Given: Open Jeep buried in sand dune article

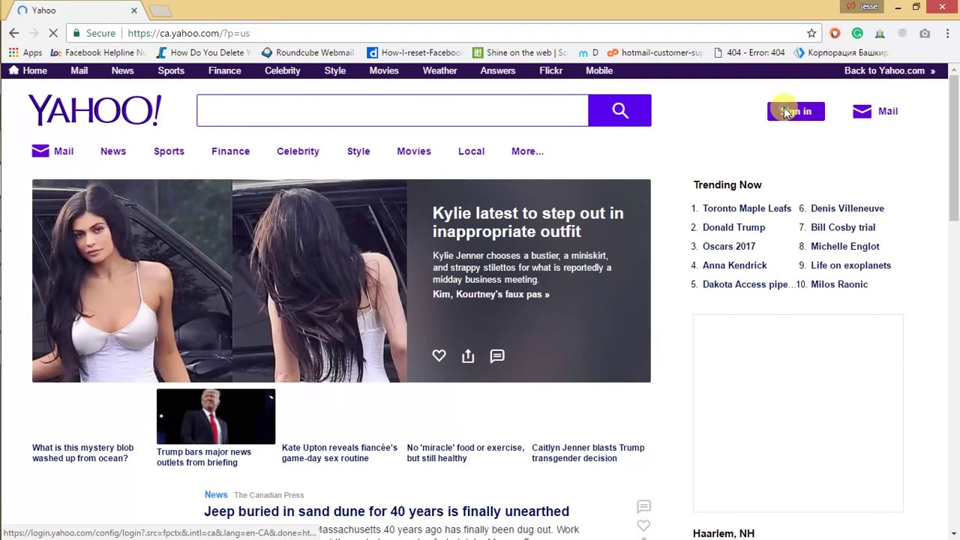Looking at the screenshot, I should 386,511.
